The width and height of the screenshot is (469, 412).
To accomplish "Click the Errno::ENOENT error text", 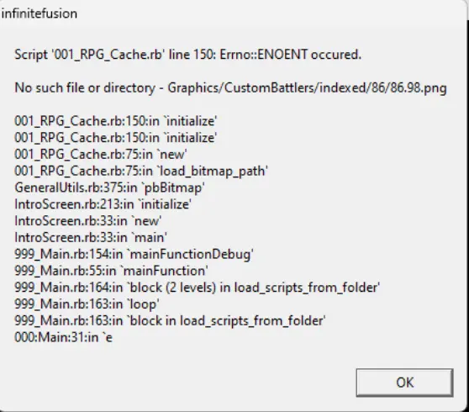I will (264, 55).
